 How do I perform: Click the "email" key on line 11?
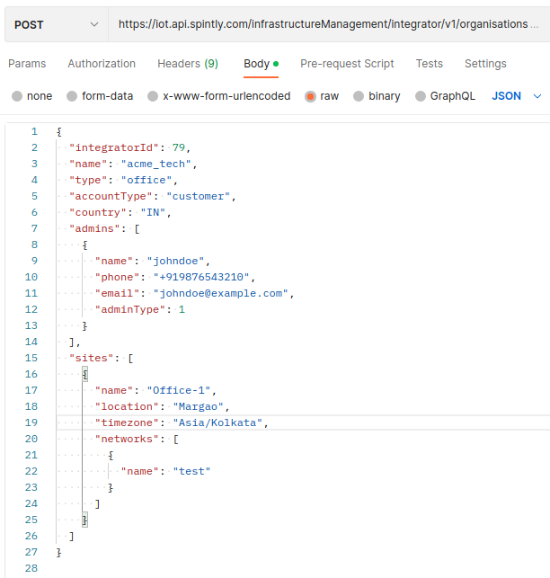pos(117,294)
